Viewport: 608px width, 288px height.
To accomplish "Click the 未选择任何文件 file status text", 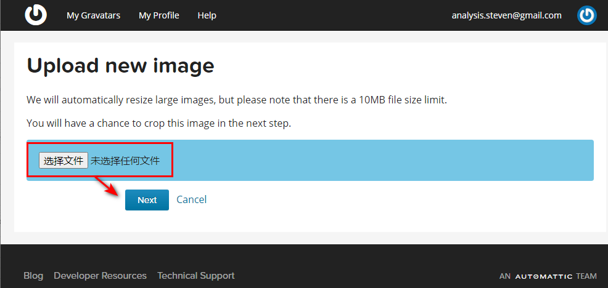I will click(x=125, y=161).
